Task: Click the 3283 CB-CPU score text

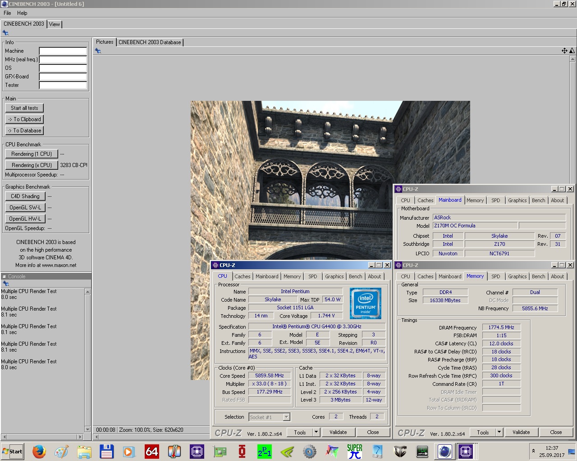Action: 73,165
